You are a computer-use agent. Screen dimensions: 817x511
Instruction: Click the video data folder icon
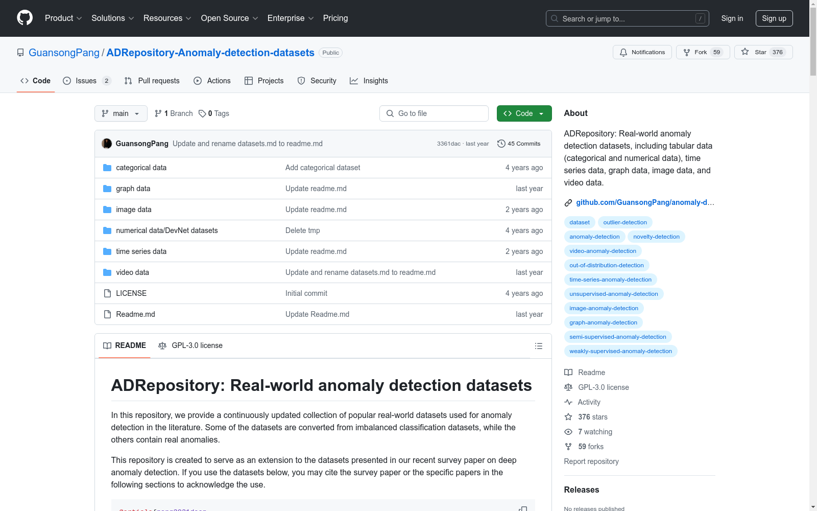click(107, 272)
